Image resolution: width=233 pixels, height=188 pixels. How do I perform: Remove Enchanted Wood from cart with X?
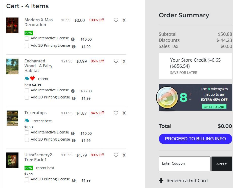tap(124, 61)
